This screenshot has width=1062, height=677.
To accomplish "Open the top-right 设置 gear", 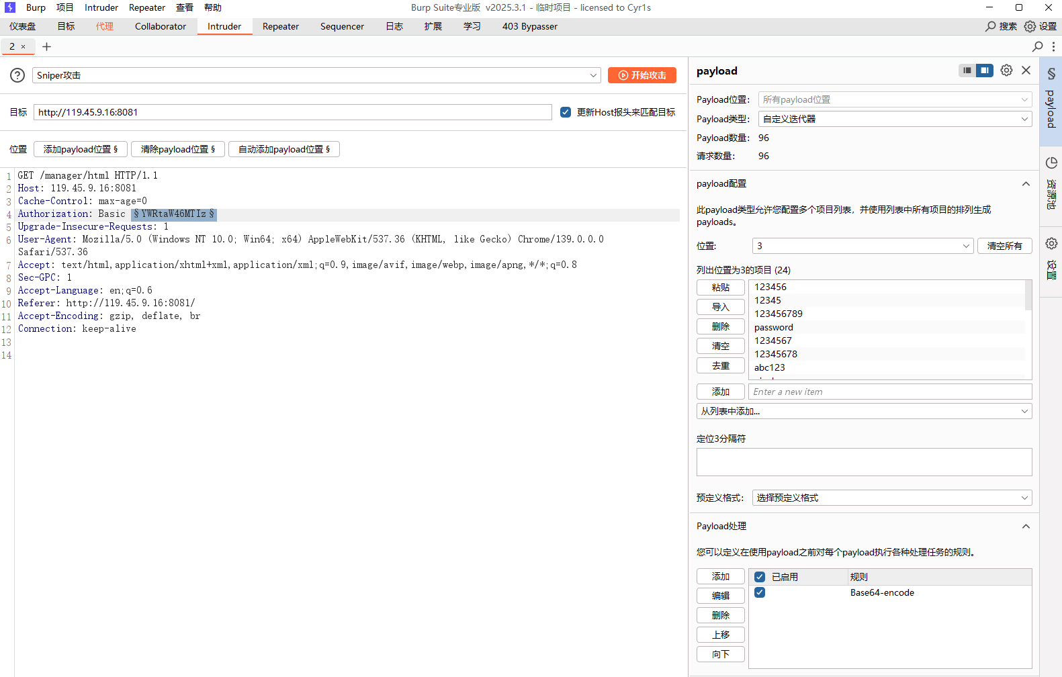I will pyautogui.click(x=1041, y=26).
